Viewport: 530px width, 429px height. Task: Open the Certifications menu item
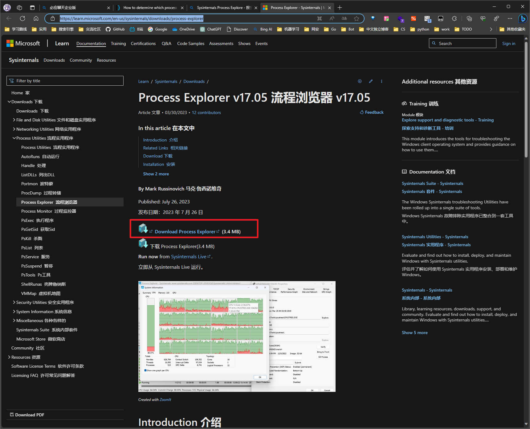tap(143, 43)
